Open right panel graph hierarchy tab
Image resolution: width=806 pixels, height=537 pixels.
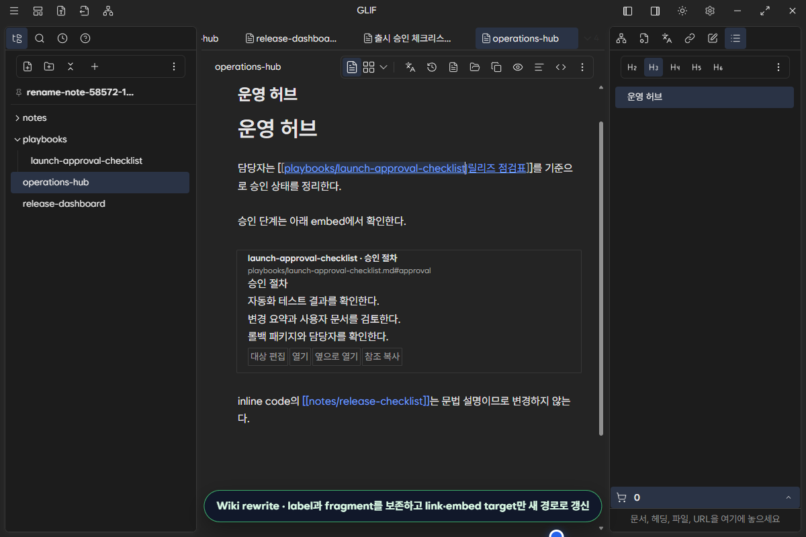[621, 38]
